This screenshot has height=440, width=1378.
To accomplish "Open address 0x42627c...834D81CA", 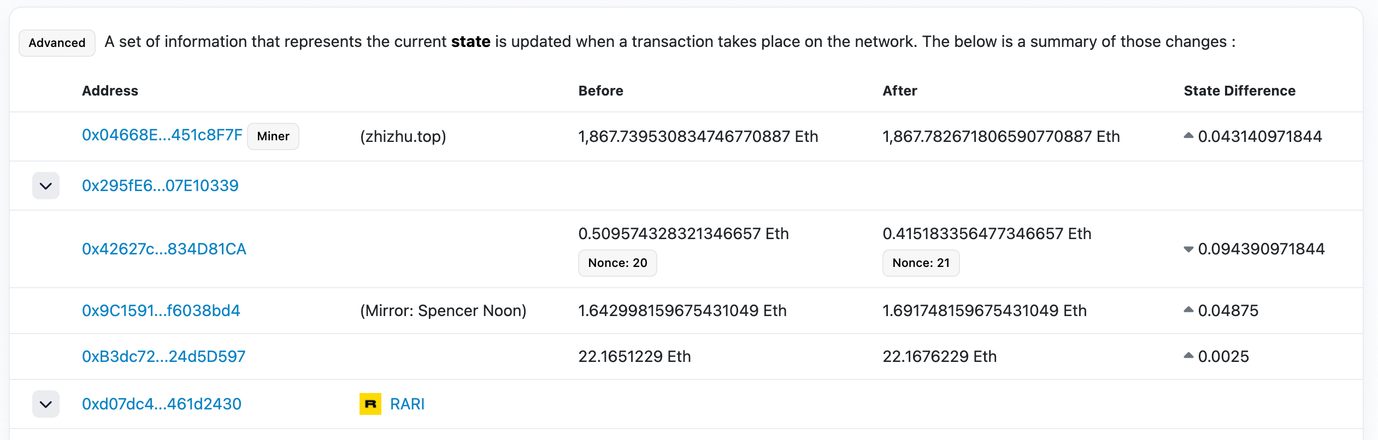I will point(164,249).
